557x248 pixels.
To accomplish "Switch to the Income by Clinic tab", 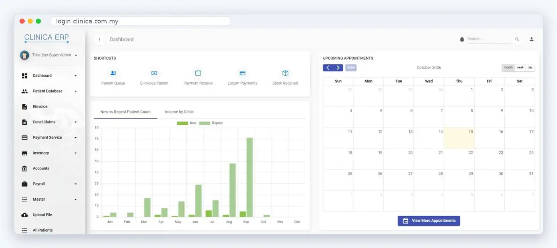I will (x=179, y=112).
